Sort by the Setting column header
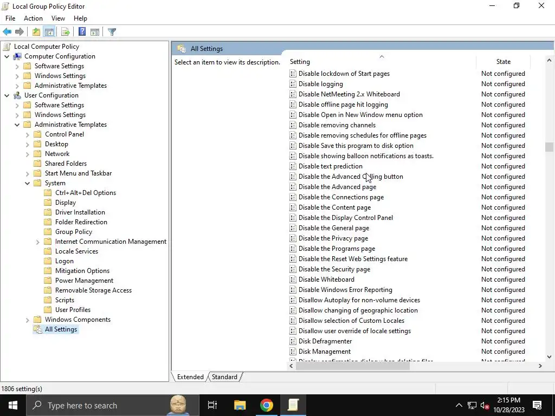Image resolution: width=555 pixels, height=416 pixels. coord(382,62)
